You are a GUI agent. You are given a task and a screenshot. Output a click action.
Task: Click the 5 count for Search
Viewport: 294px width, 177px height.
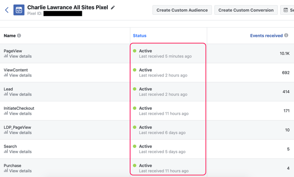click(x=288, y=149)
